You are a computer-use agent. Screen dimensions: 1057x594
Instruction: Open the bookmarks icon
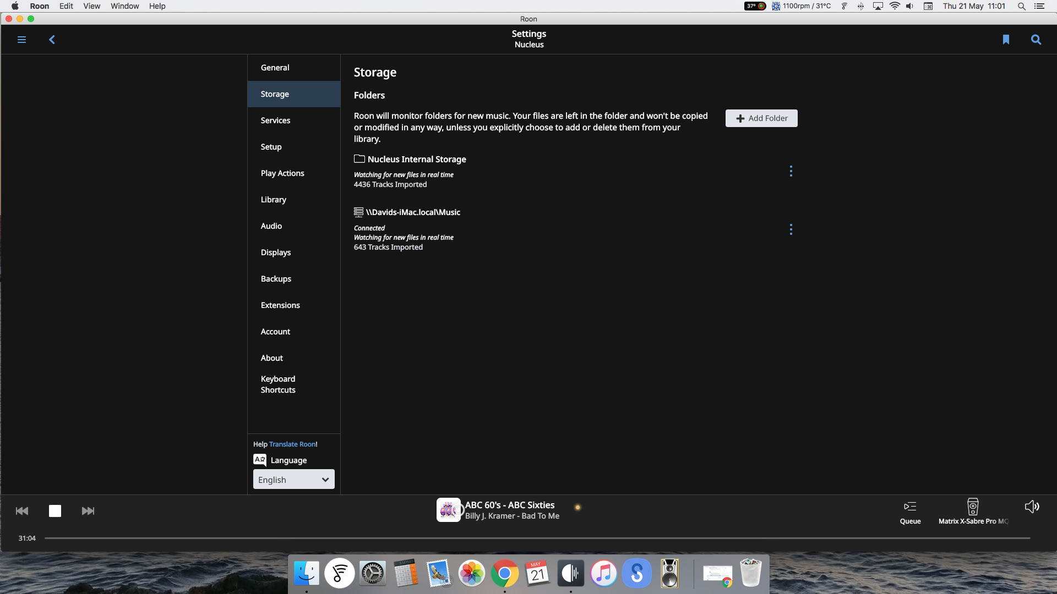(1006, 40)
